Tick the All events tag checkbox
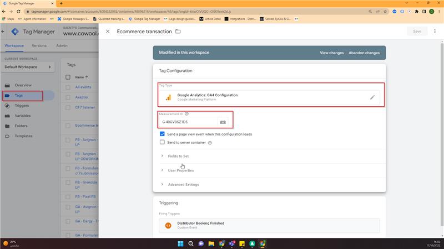The width and height of the screenshot is (444, 249). [68, 87]
